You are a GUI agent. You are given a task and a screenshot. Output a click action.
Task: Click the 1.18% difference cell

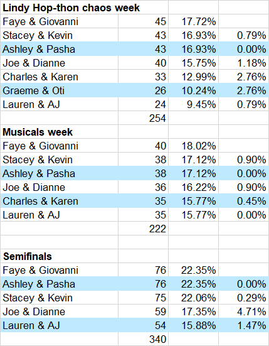pos(244,63)
